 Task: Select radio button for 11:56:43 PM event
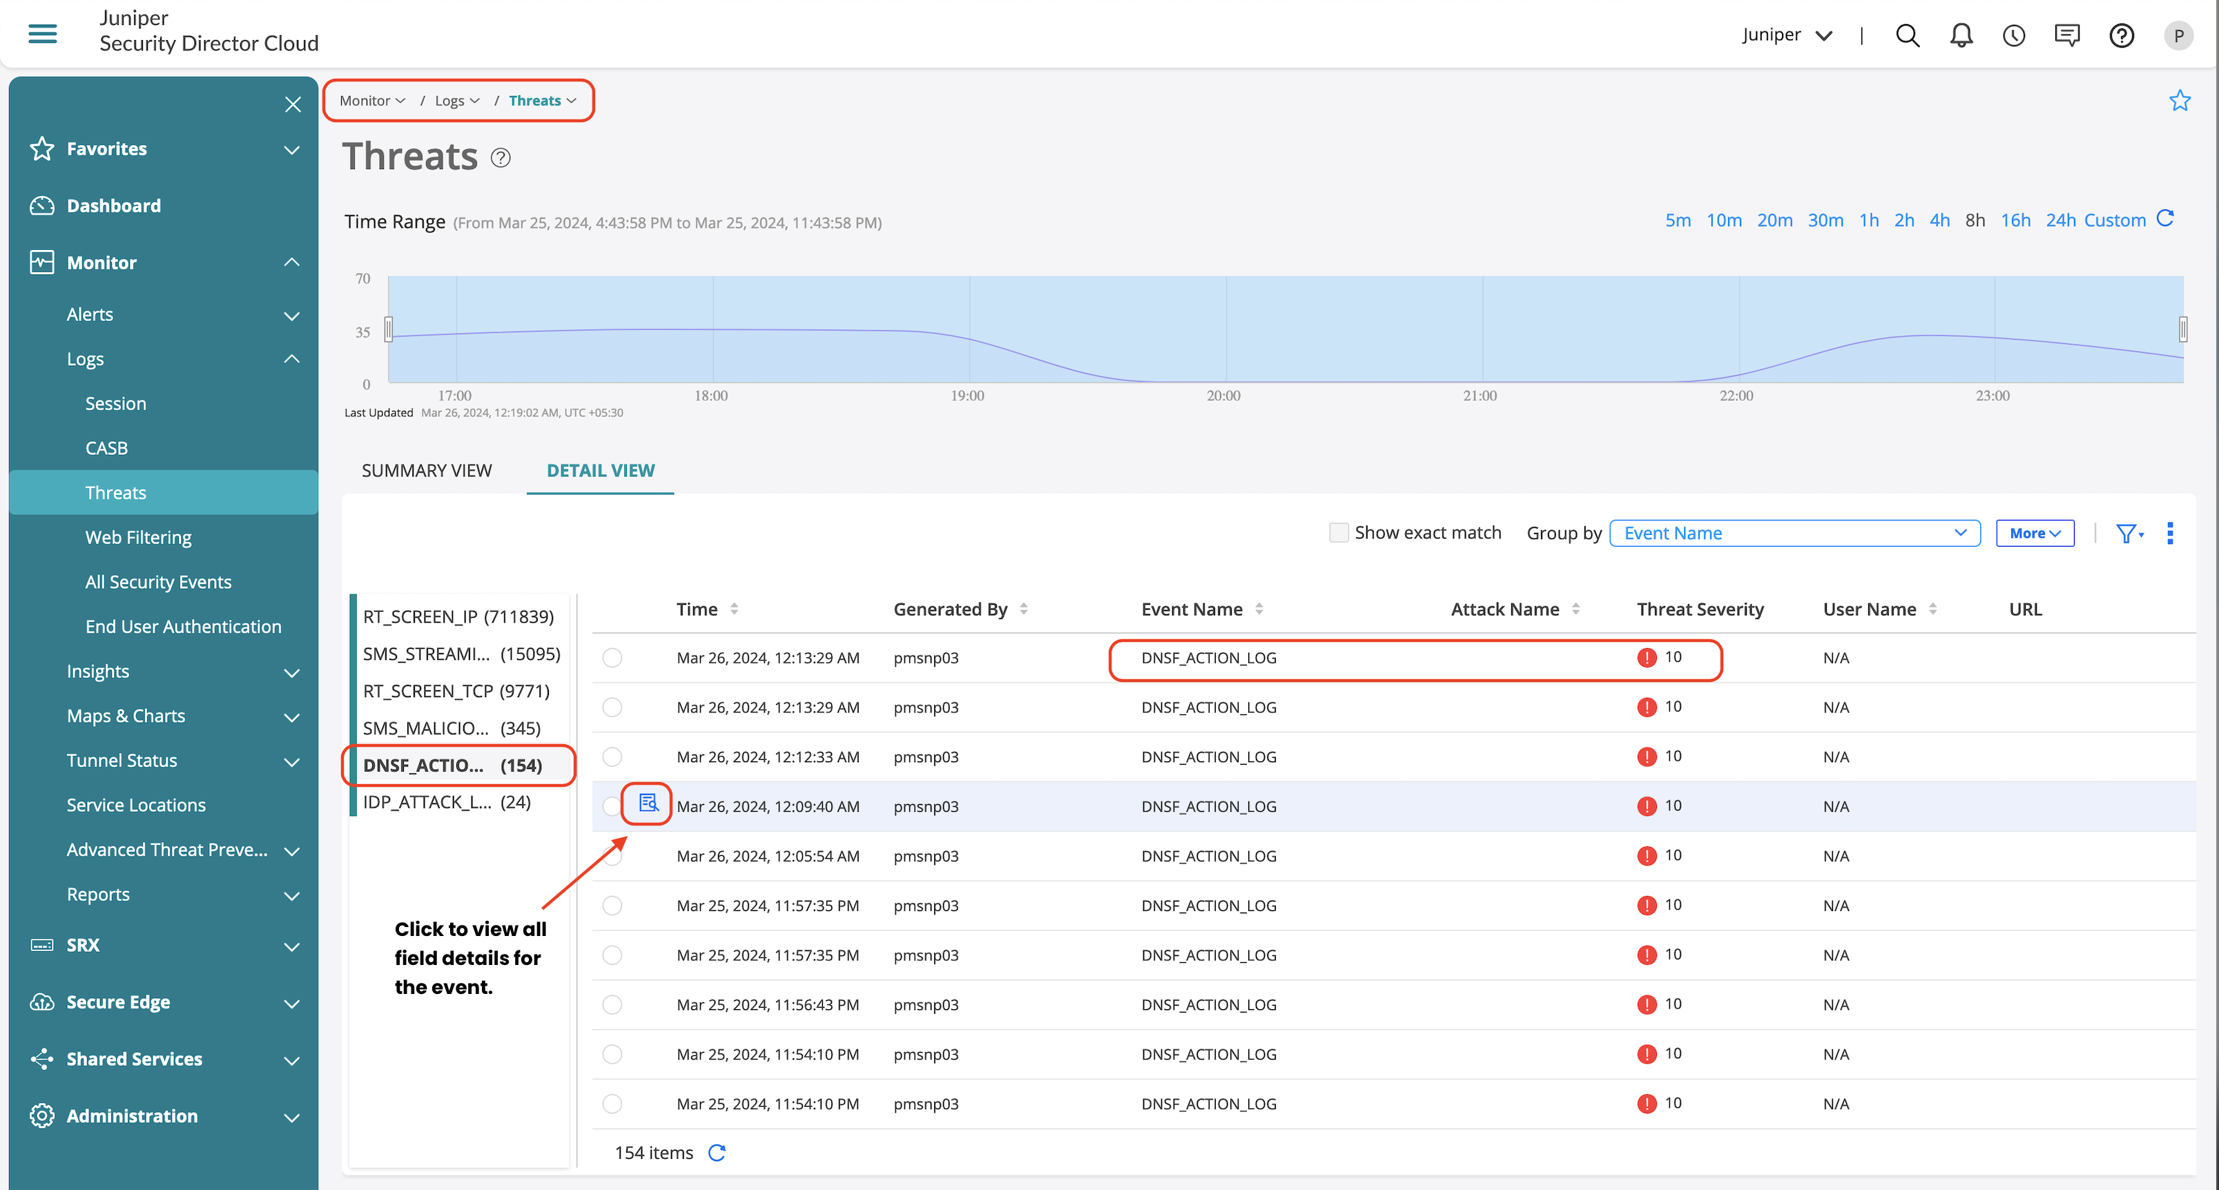(612, 1005)
